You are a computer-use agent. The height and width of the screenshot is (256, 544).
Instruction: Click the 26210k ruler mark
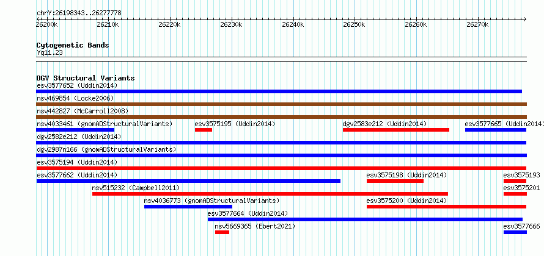(108, 24)
